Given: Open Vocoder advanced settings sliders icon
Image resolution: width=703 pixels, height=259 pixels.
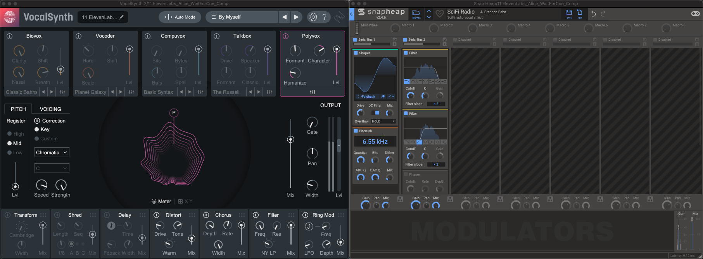Looking at the screenshot, I should 131,92.
